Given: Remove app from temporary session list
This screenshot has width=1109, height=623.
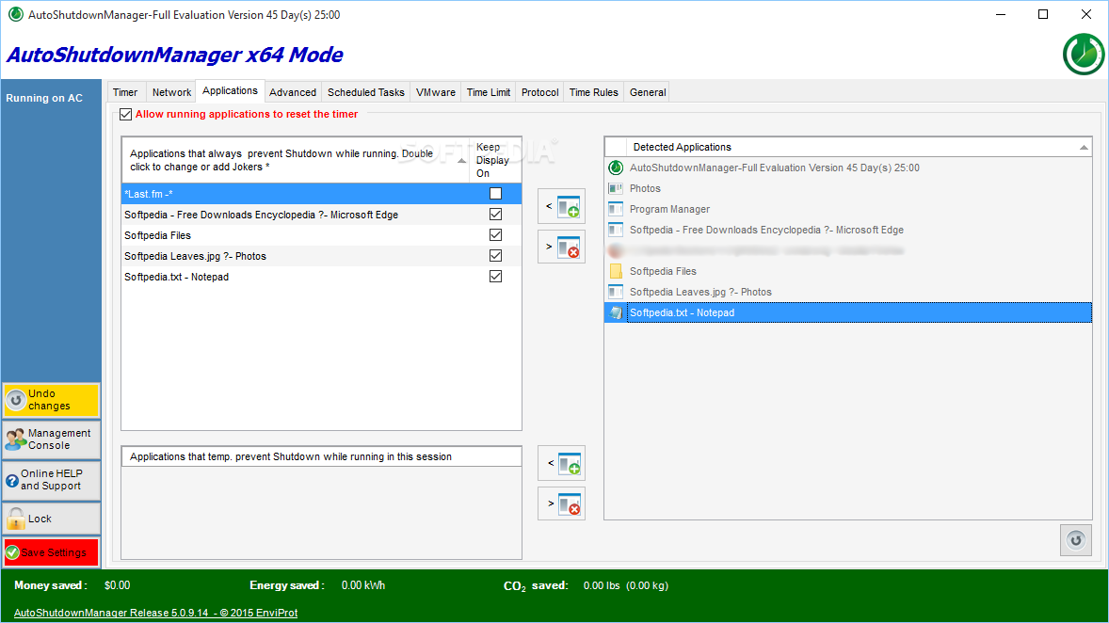Looking at the screenshot, I should click(562, 503).
